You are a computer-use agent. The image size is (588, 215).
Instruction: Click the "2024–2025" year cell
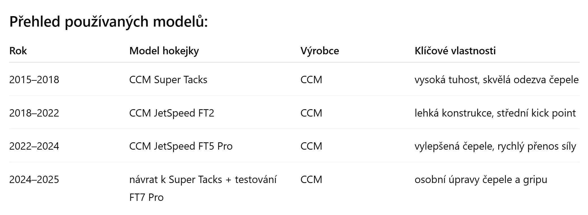tap(34, 180)
